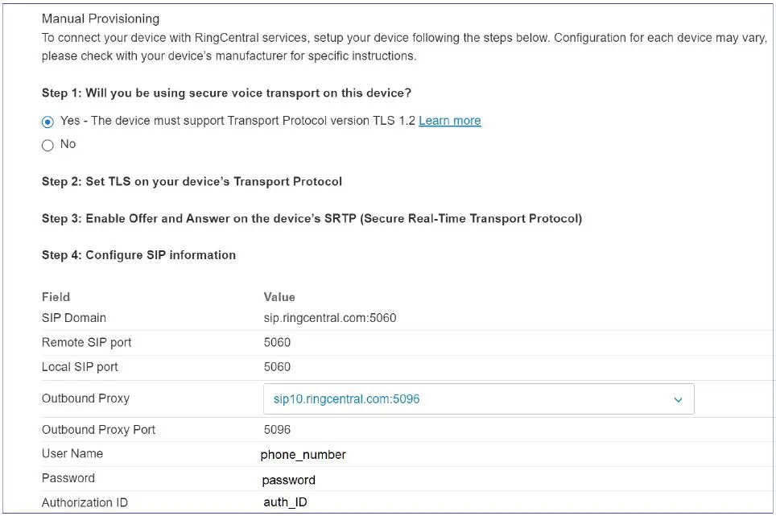Select the No radio button
The image size is (776, 516).
tap(47, 144)
